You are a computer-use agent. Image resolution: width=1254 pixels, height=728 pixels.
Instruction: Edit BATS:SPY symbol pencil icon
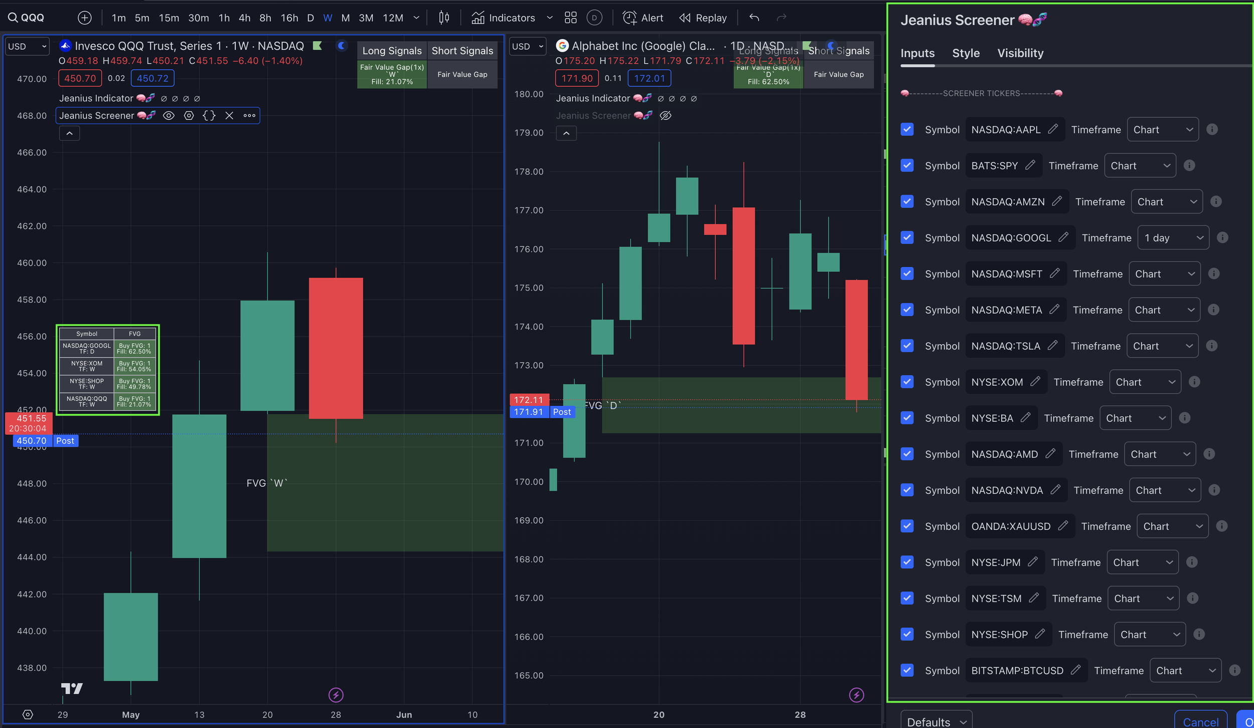(1030, 165)
